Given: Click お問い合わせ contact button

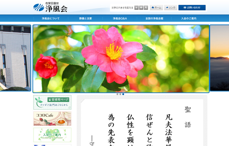Looking at the screenshot, I should point(192,8).
